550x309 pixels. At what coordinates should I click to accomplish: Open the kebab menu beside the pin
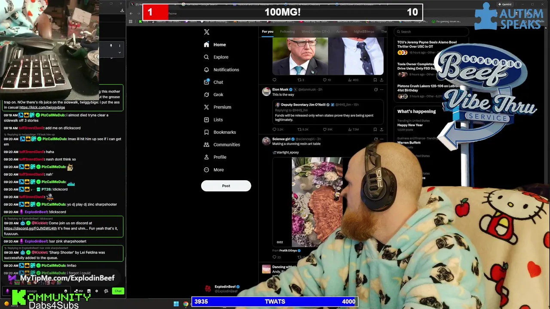(119, 45)
